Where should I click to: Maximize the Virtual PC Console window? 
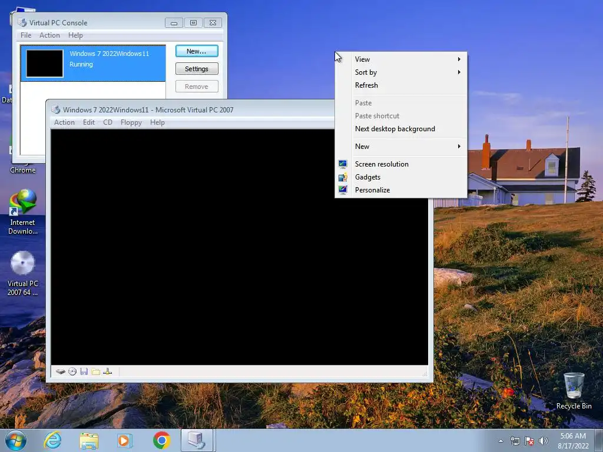pyautogui.click(x=193, y=23)
